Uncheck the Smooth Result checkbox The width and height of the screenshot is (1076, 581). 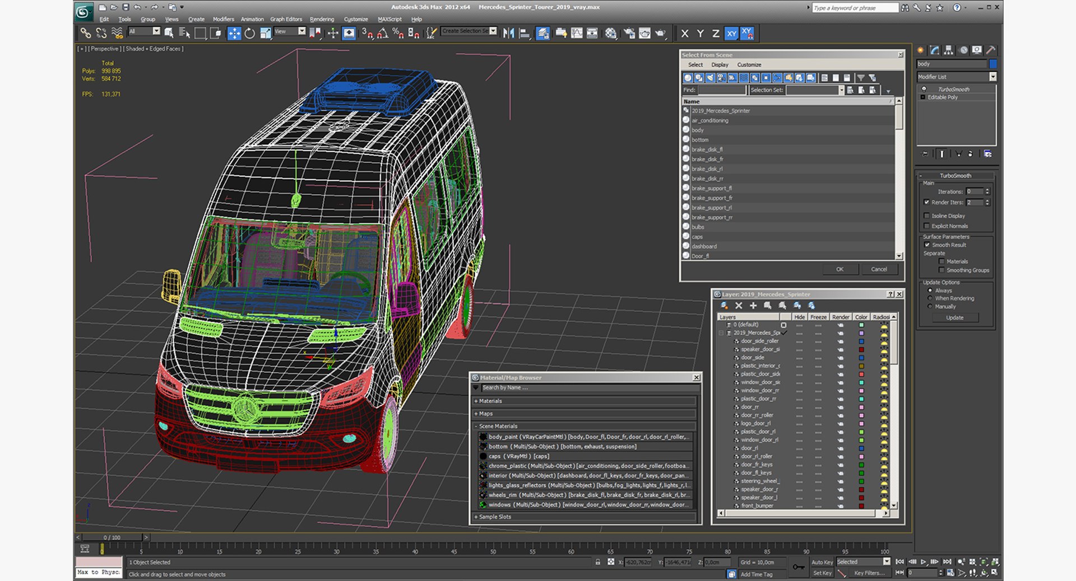[927, 245]
